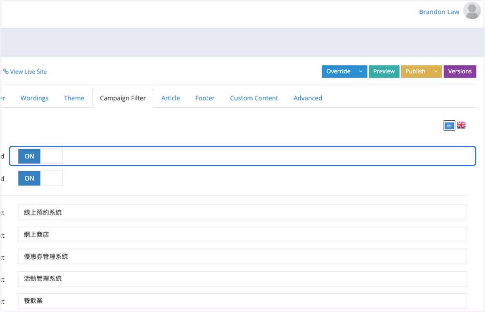This screenshot has height=312, width=485.
Task: Toggle the first ON switch
Action: click(x=40, y=156)
